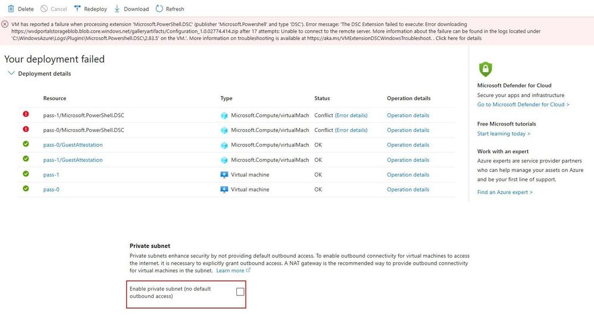Open Operation details for pass-1/GuestAttestation

[x=408, y=160]
